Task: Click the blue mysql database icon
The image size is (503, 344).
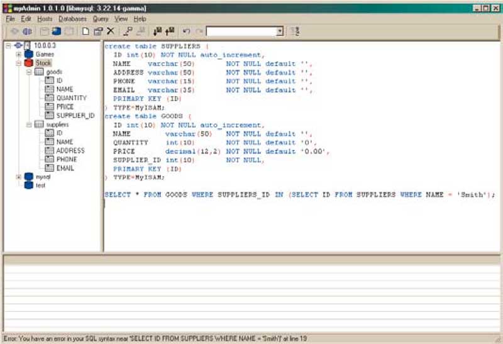Action: (x=29, y=177)
